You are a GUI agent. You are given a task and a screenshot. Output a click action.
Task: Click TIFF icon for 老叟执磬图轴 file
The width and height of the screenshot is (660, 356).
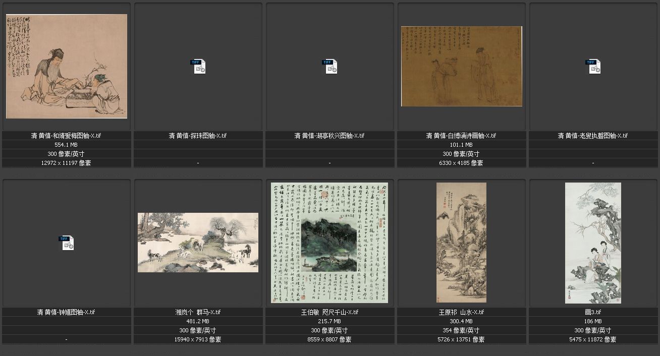point(593,67)
